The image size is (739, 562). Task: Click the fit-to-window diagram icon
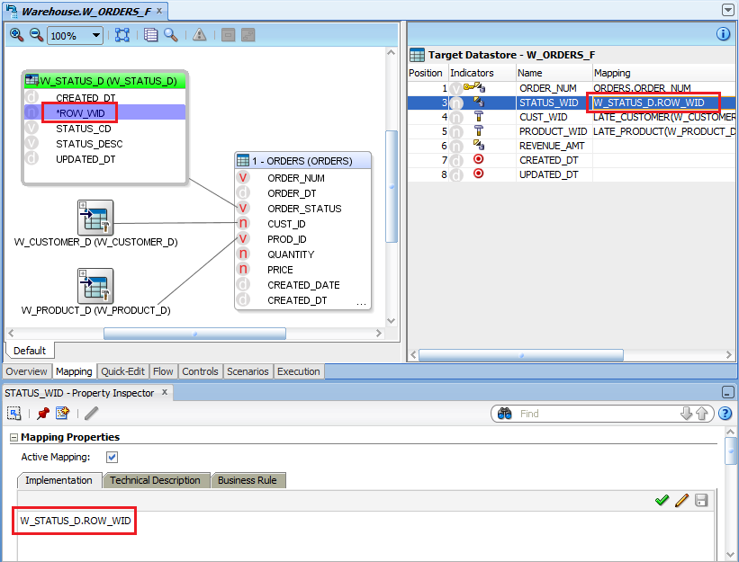point(122,34)
